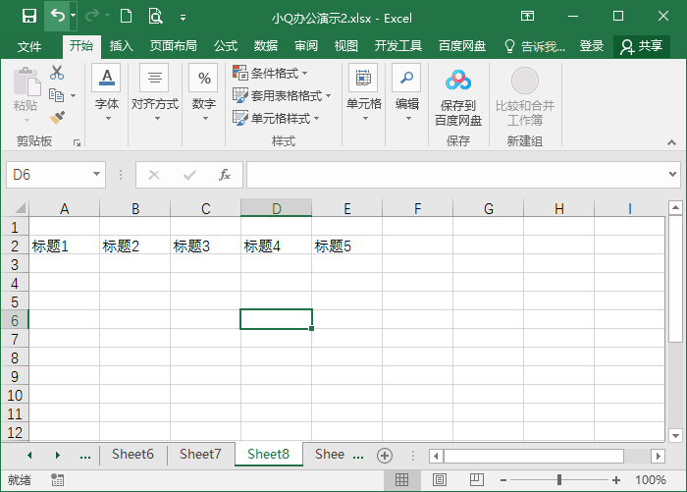Switch to the 数据 ribbon tab
687x492 pixels.
tap(266, 45)
